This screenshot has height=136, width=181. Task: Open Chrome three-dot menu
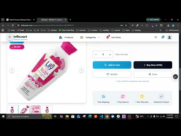(x=178, y=25)
